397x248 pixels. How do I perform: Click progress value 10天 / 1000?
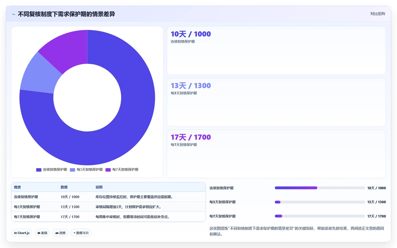(x=376, y=188)
